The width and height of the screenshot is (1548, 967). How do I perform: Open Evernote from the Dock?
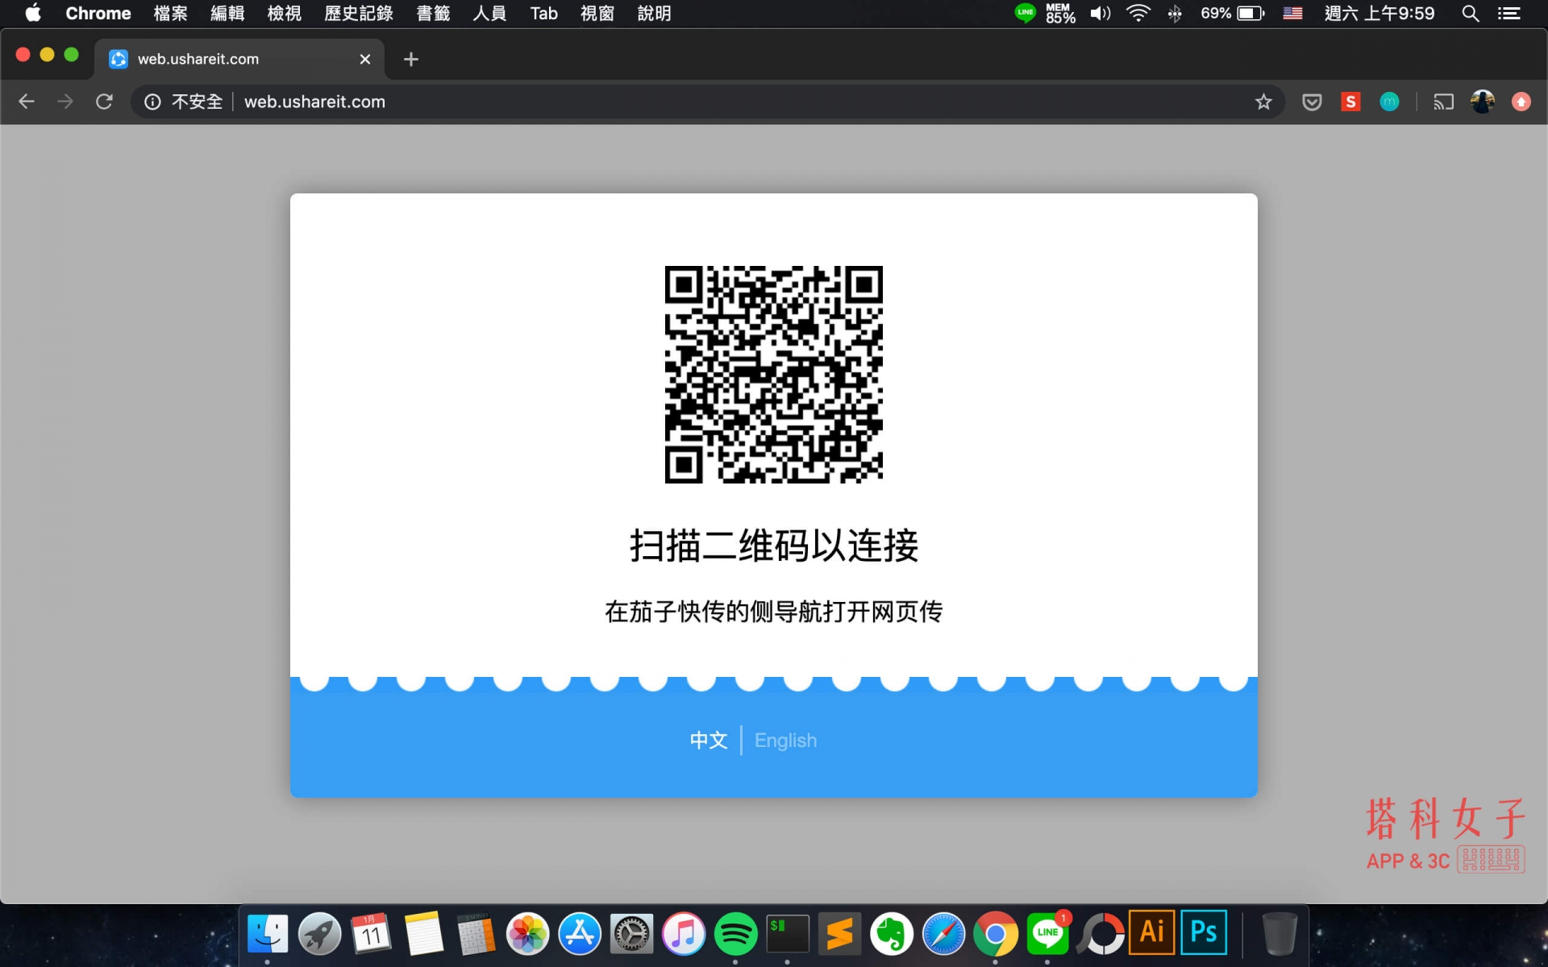[x=892, y=932]
